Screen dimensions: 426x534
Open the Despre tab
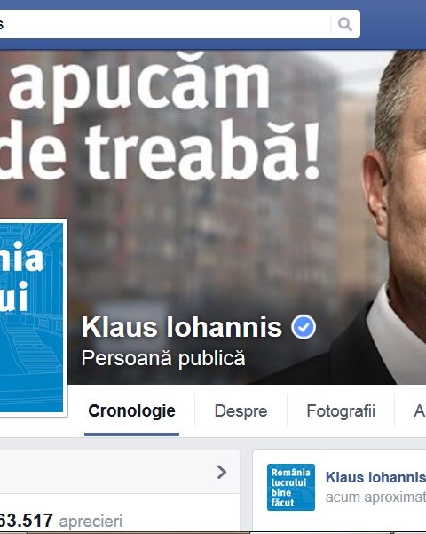[x=241, y=410]
